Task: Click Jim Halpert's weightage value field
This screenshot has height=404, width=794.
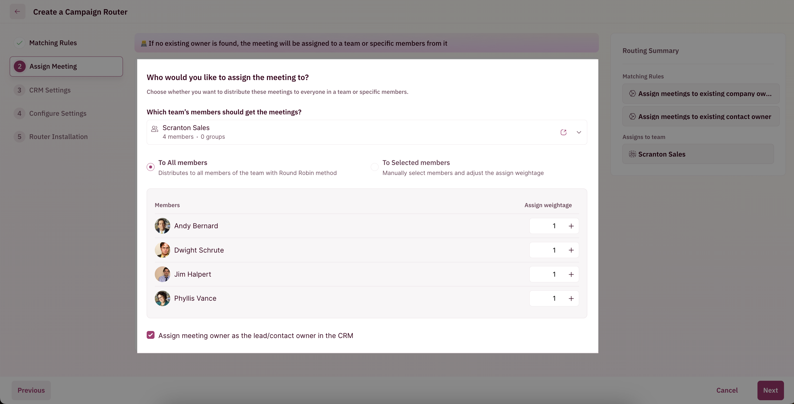Action: click(554, 274)
